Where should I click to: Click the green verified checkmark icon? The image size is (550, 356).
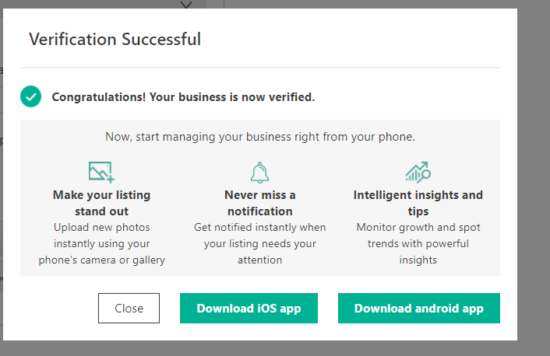(x=31, y=96)
